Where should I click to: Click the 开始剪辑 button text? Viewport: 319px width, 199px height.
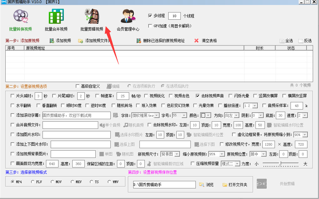click(x=287, y=184)
